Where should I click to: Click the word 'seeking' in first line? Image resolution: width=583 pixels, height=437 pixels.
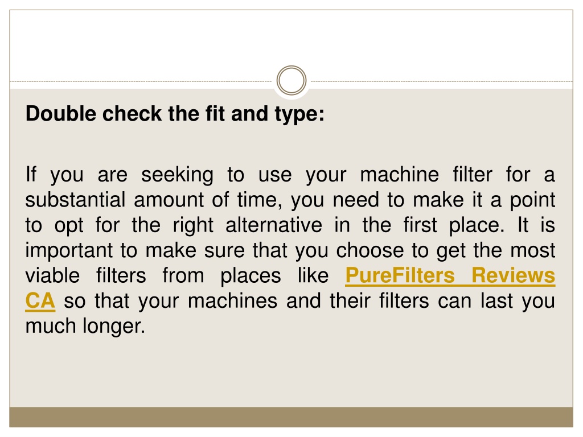click(x=178, y=175)
